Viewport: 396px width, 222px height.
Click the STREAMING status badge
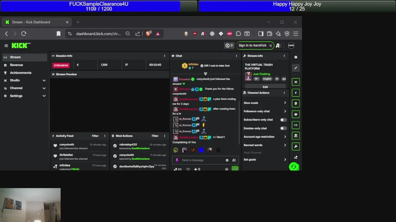point(61,65)
